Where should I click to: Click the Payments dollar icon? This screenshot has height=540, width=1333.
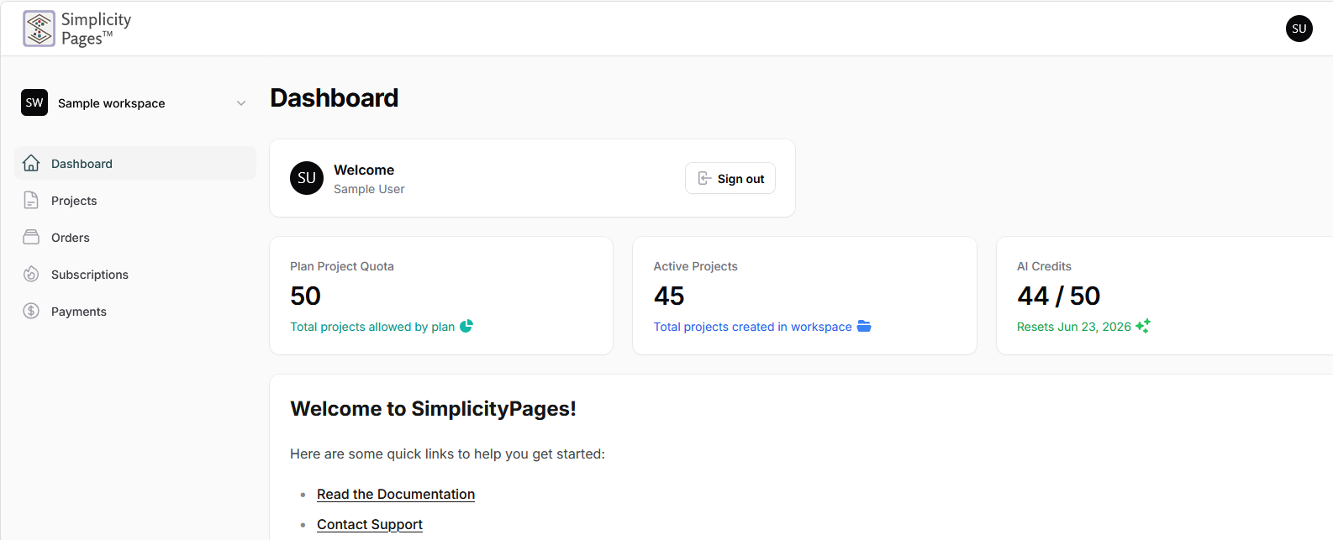tap(31, 311)
